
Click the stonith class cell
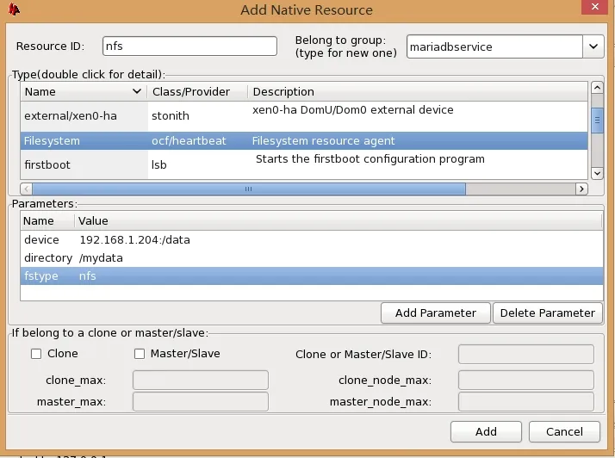pyautogui.click(x=171, y=116)
